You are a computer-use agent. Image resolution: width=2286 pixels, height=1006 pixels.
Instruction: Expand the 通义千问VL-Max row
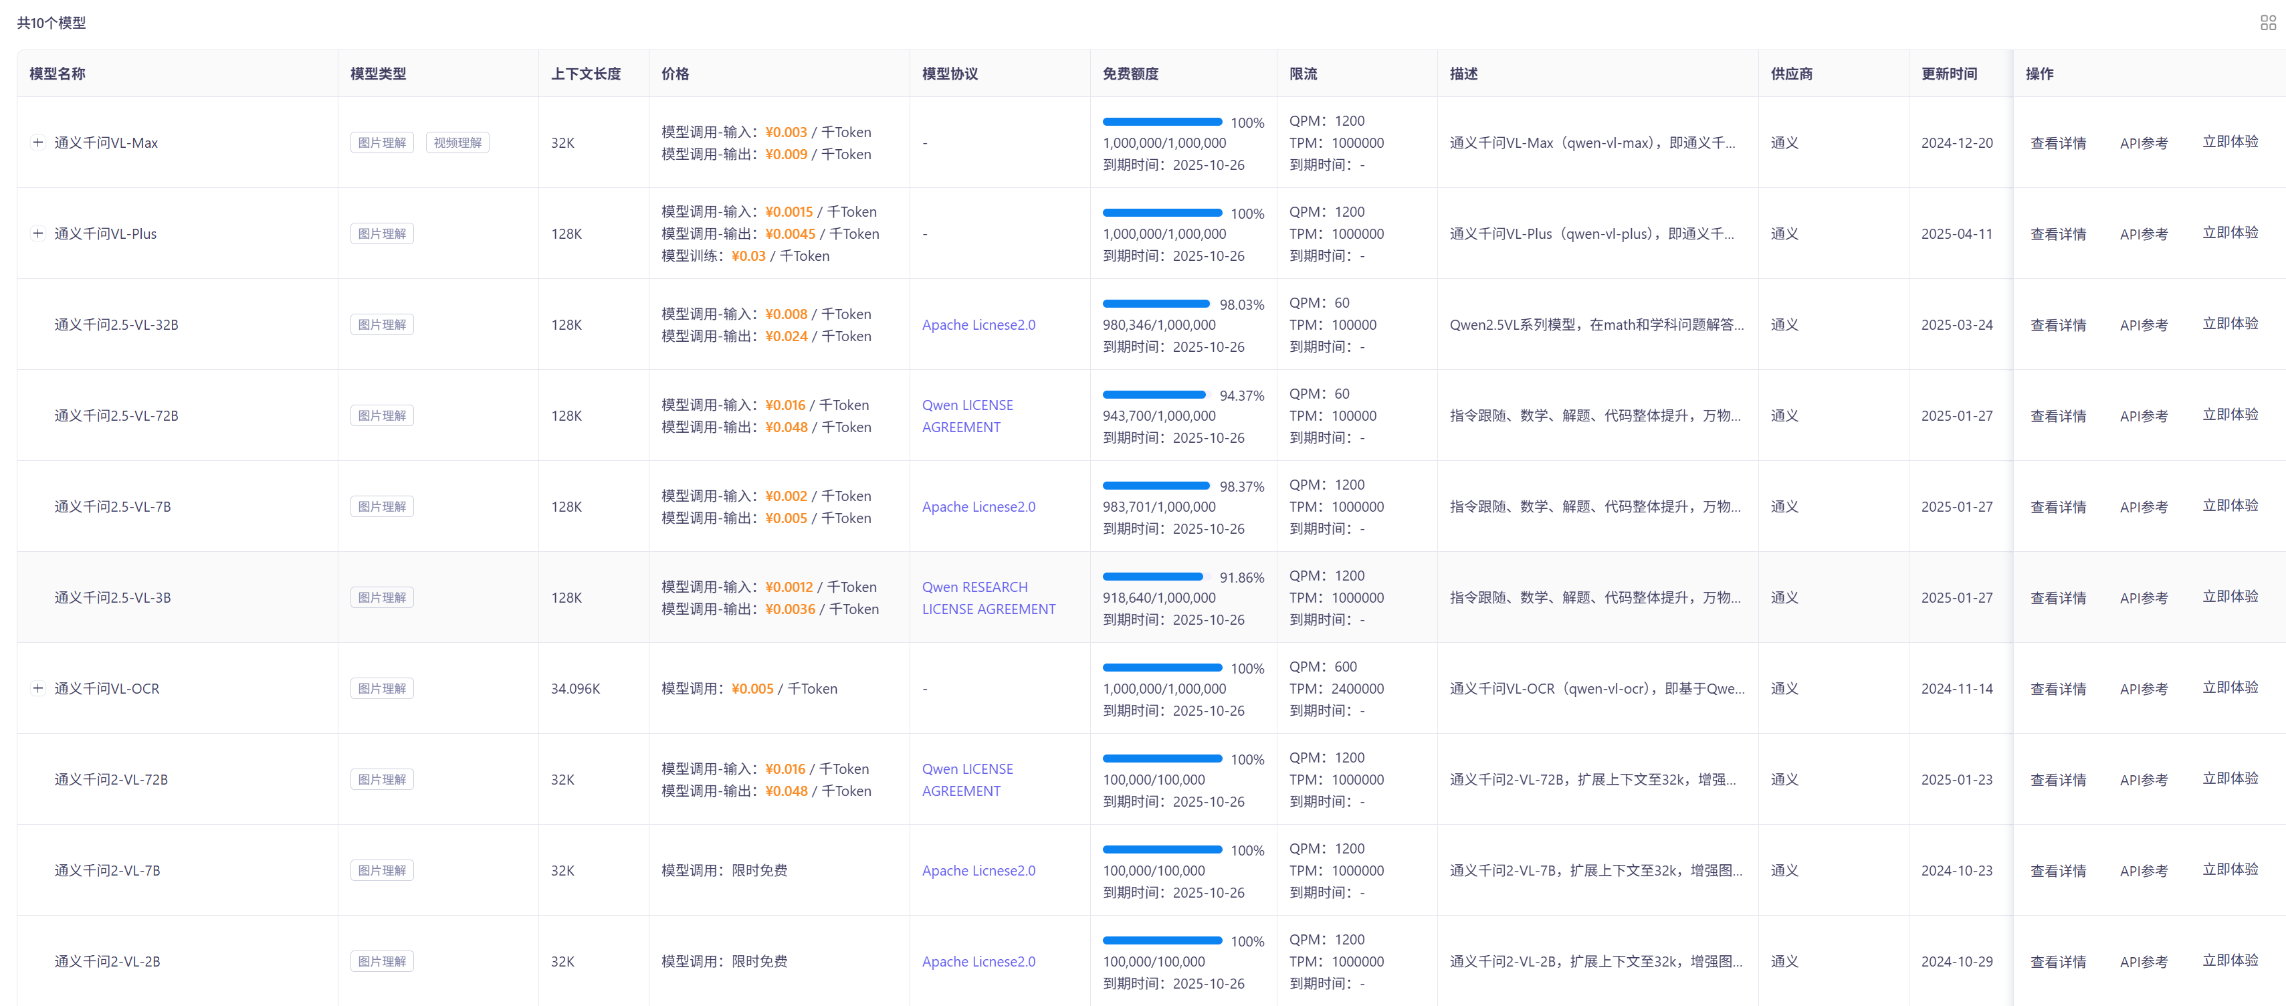point(38,142)
